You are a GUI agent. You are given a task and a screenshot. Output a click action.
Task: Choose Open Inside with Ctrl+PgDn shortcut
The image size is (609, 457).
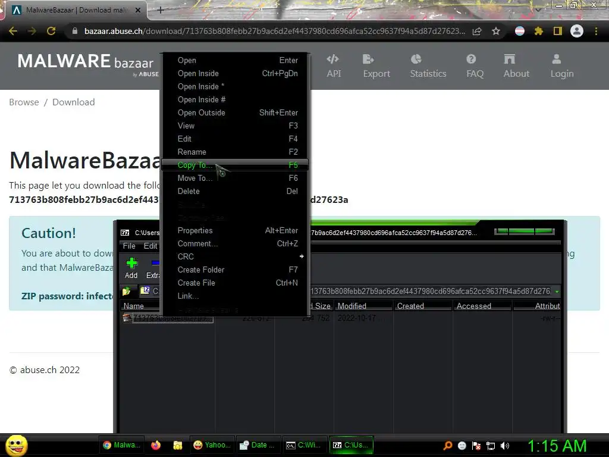click(234, 73)
